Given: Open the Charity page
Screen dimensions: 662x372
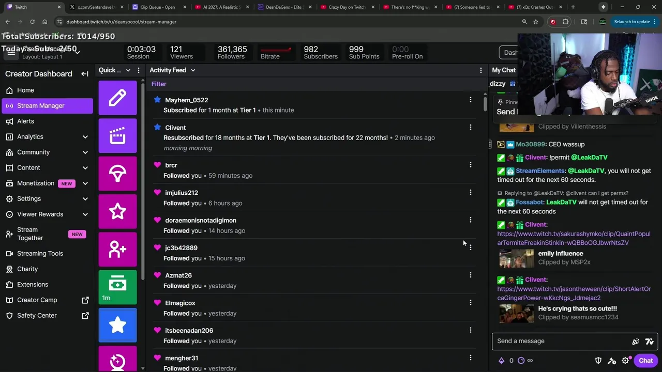Looking at the screenshot, I should click(47, 269).
